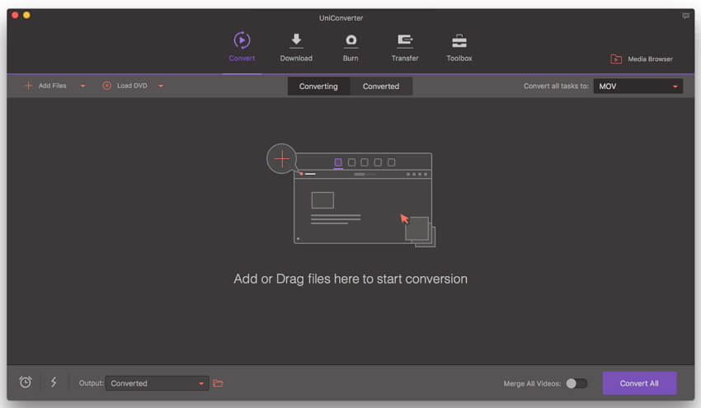This screenshot has width=701, height=408.
Task: Select the Convert section icon
Action: pyautogui.click(x=242, y=41)
